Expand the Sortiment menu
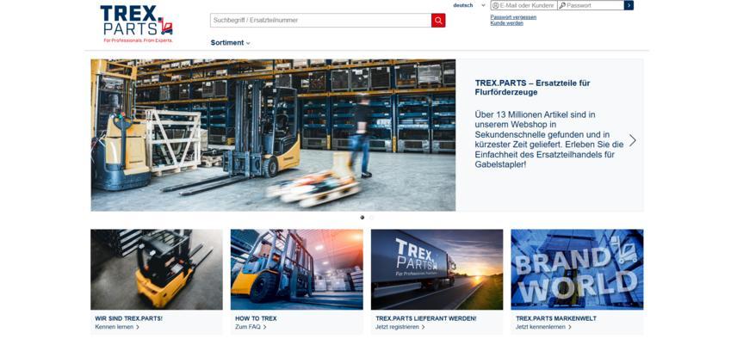Screen dimensions: 731x339 (230, 43)
